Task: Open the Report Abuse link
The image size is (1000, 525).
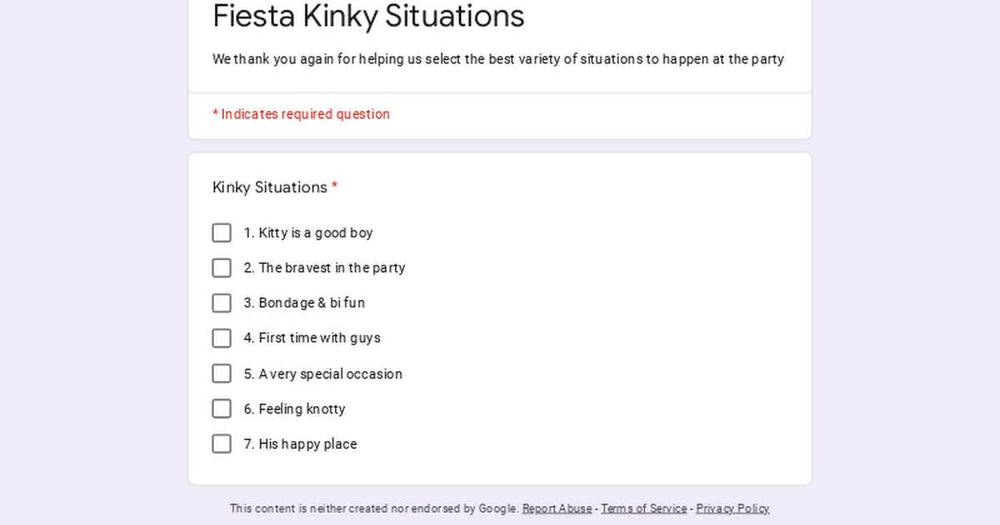Action: click(x=557, y=508)
